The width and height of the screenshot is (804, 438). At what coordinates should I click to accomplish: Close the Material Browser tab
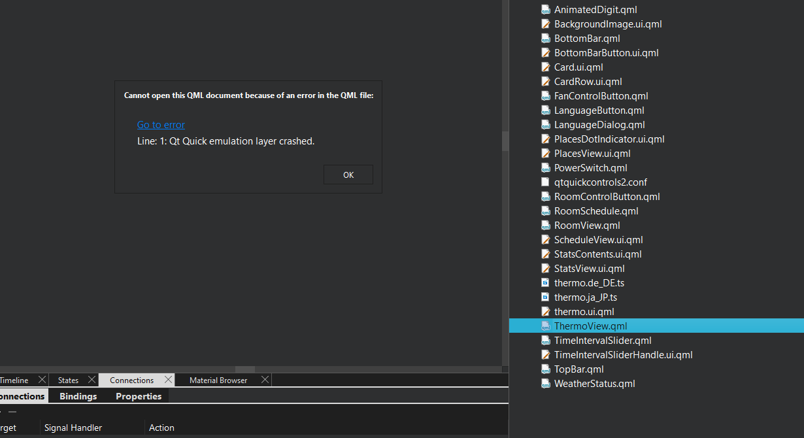pos(265,380)
